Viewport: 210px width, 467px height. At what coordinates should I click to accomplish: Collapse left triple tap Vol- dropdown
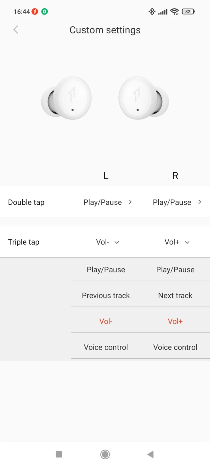click(x=107, y=242)
